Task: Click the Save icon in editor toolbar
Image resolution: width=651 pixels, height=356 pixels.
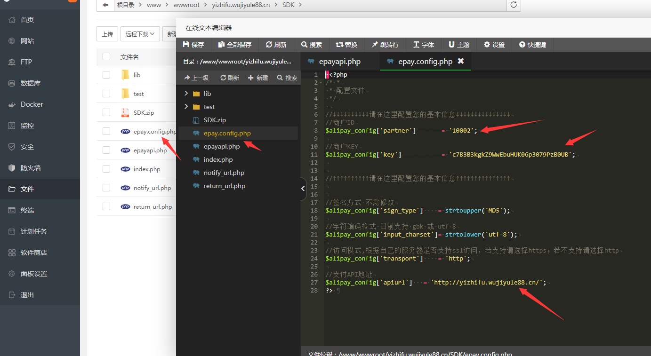Action: [186, 45]
